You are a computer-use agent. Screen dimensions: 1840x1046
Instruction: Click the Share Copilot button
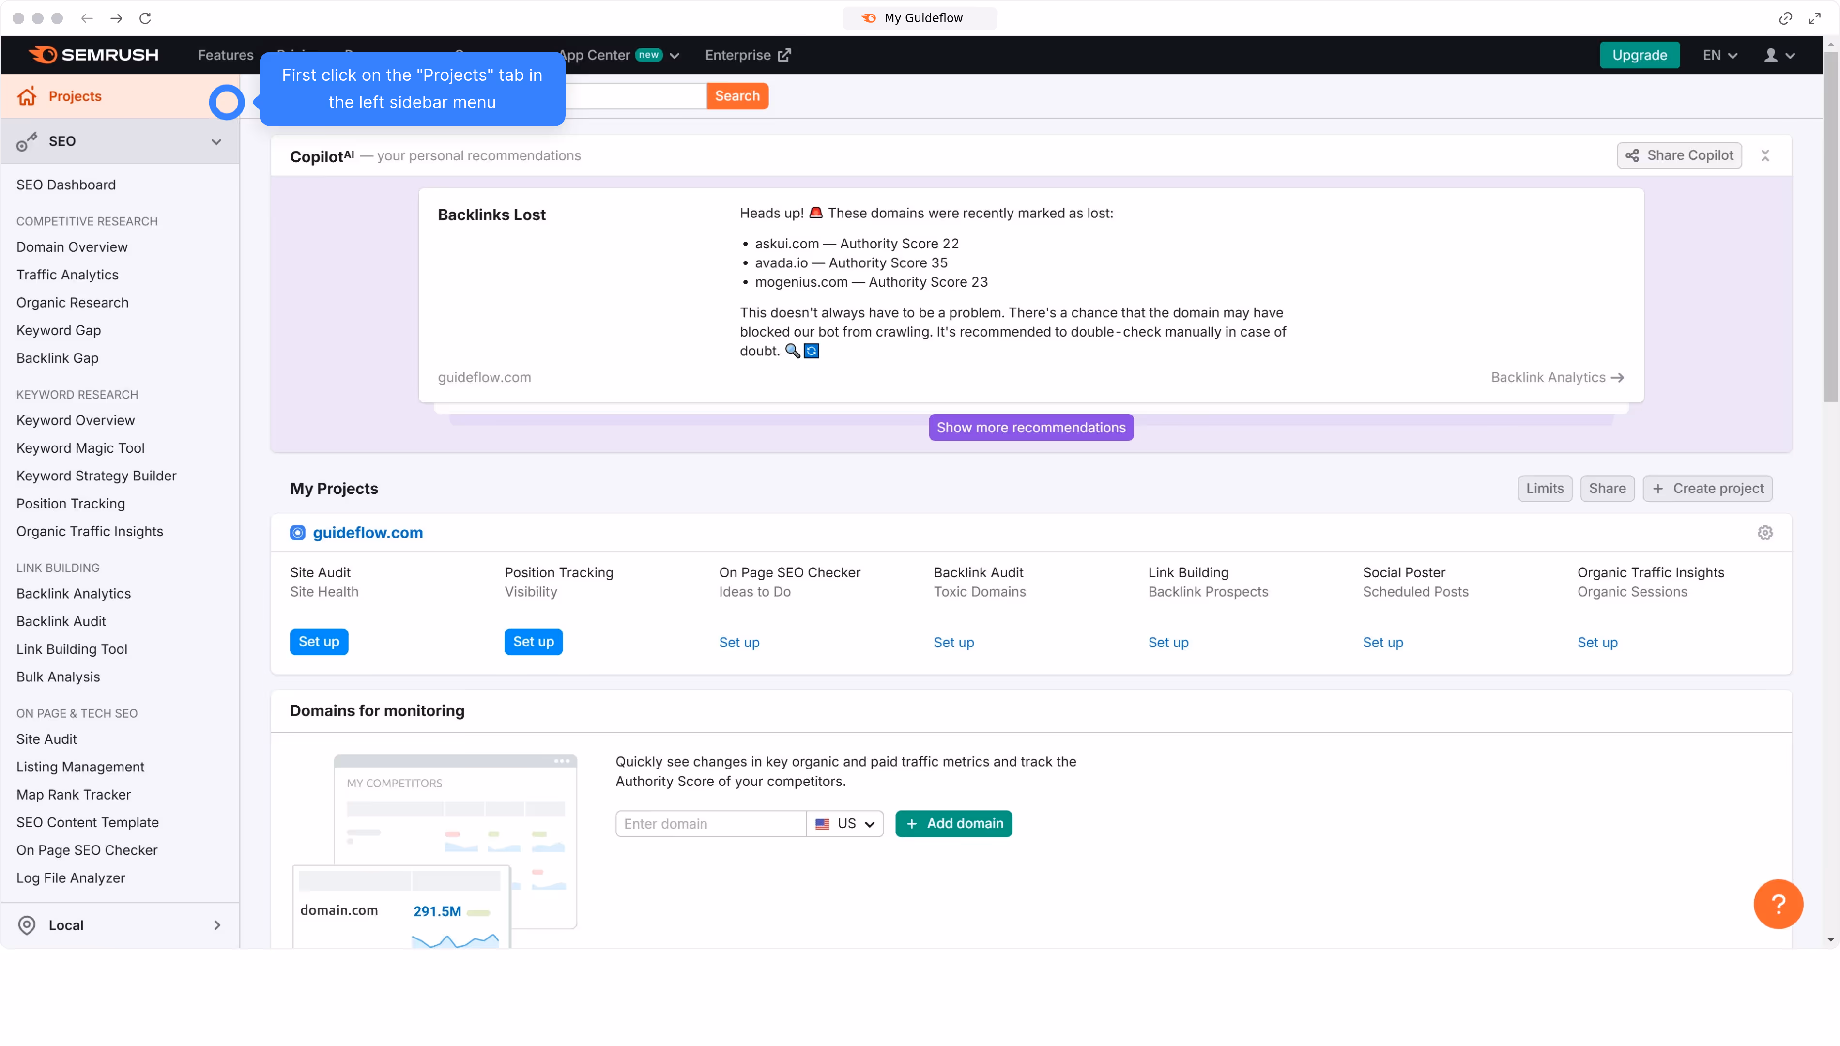coord(1678,156)
